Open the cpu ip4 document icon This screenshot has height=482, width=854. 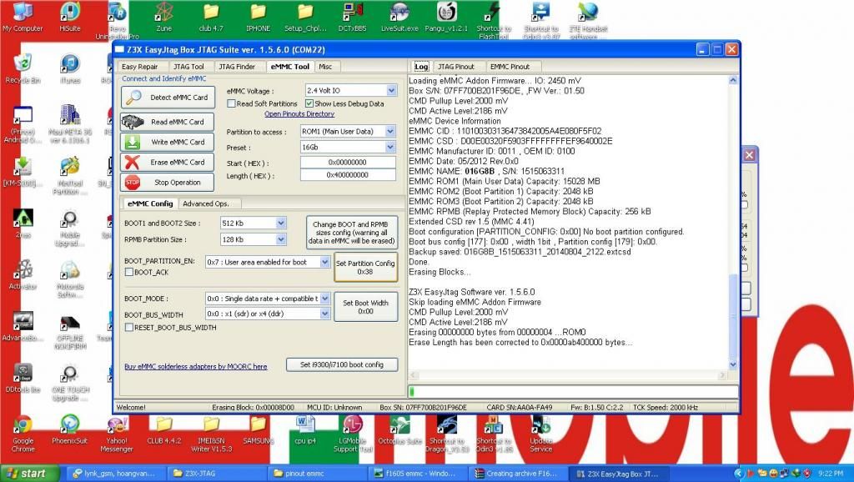(x=305, y=430)
